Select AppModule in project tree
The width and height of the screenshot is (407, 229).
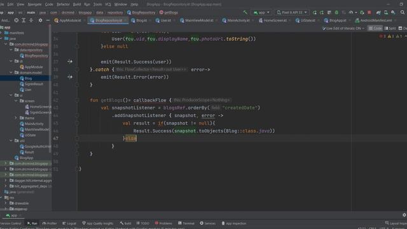click(x=31, y=67)
